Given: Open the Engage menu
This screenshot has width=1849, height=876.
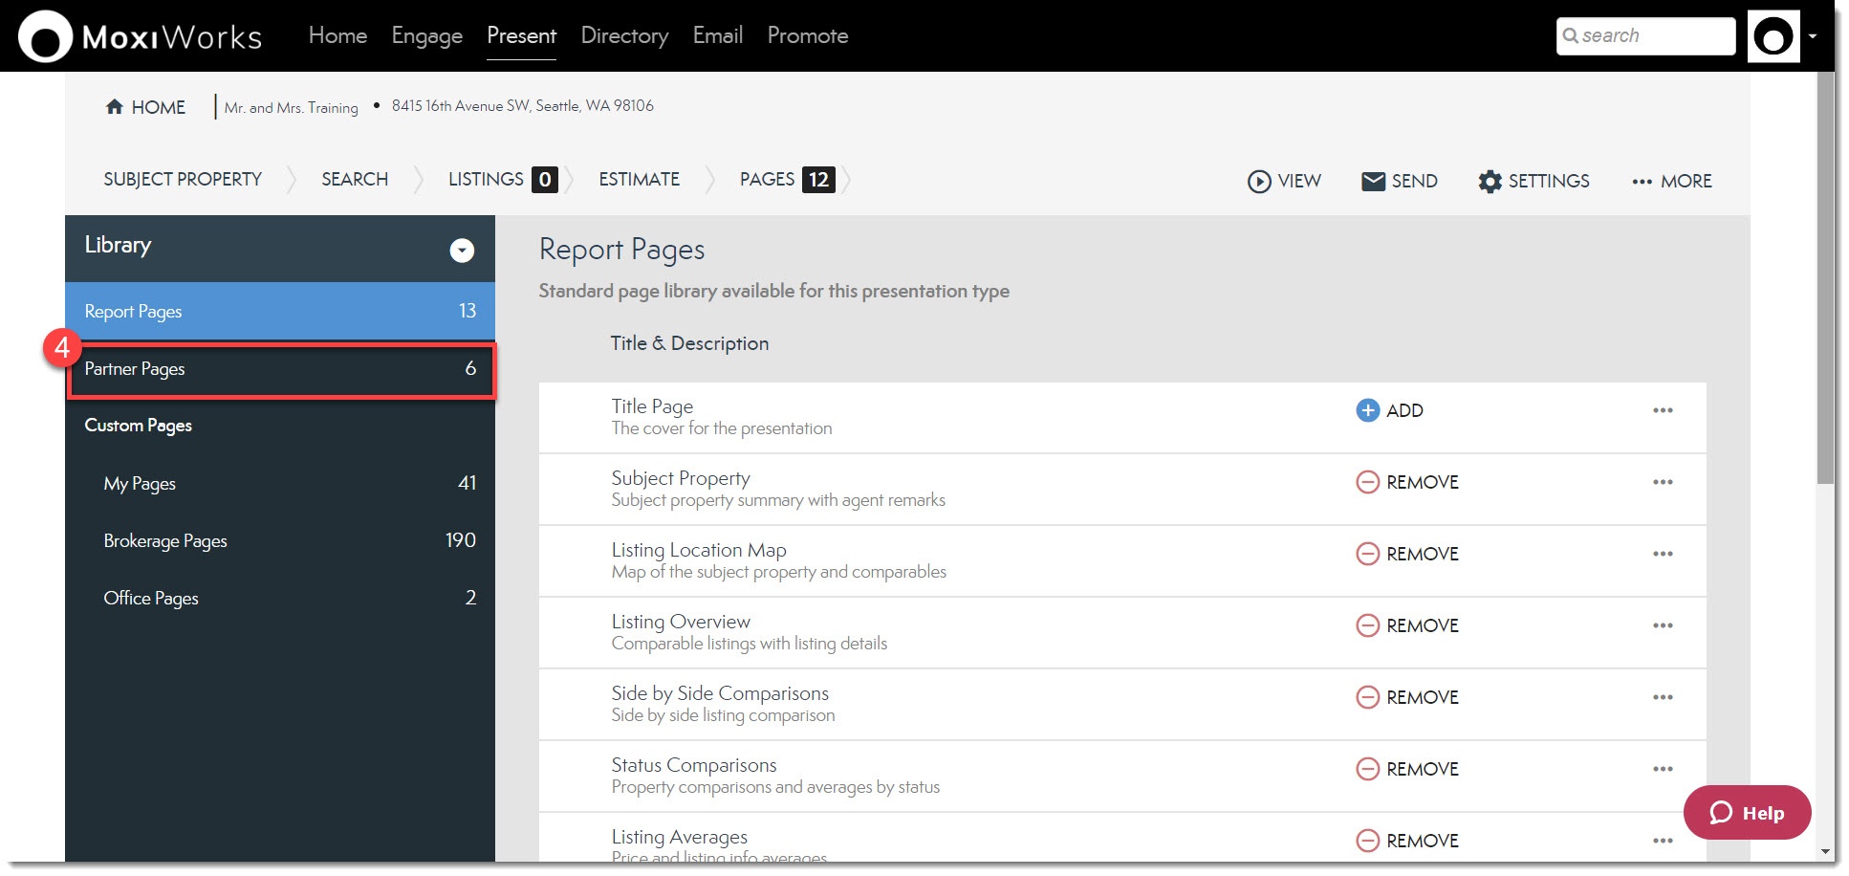Looking at the screenshot, I should (x=426, y=35).
